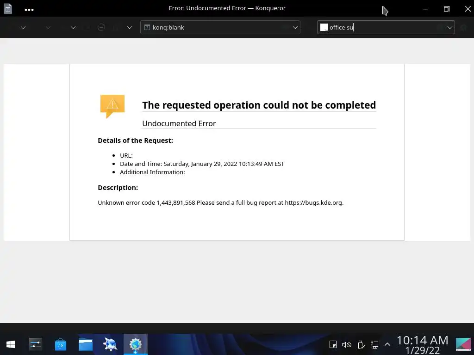Click the "Details of the Request:" heading
Image resolution: width=474 pixels, height=355 pixels.
[x=136, y=141]
